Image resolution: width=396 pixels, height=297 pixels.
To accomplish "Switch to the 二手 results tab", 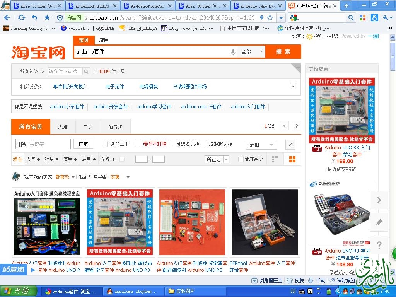I will pos(88,126).
